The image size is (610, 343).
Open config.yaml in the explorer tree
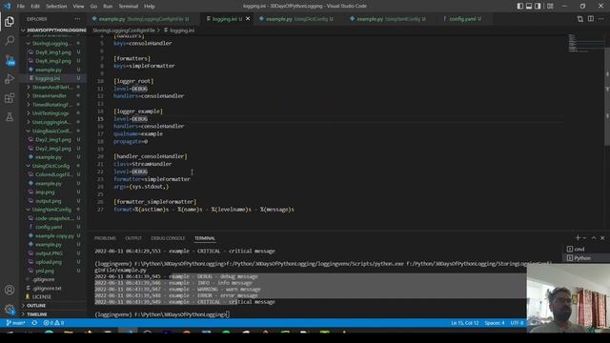[49, 227]
